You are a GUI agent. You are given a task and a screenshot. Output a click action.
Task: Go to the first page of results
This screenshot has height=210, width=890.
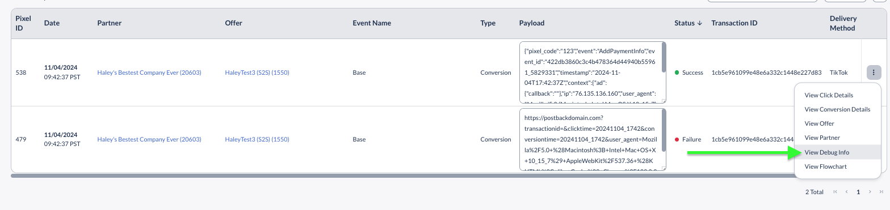click(x=835, y=192)
